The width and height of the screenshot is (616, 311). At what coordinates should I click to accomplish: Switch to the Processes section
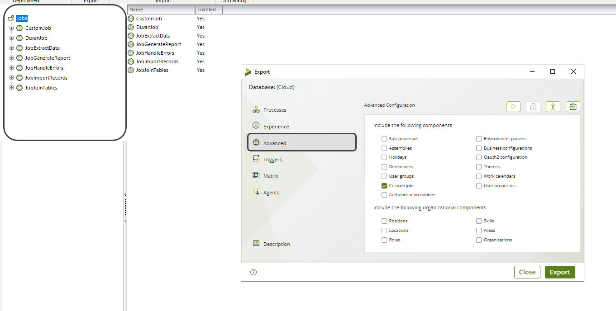pos(274,110)
